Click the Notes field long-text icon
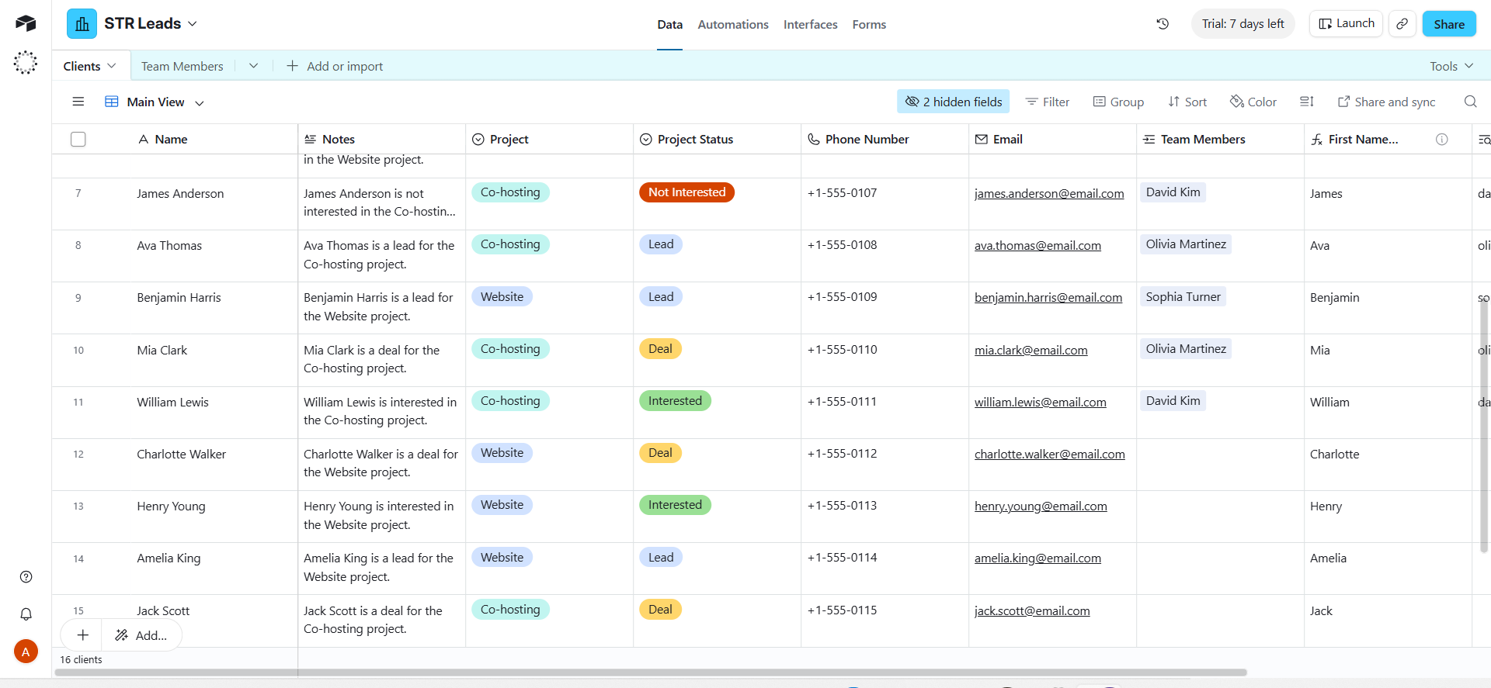 click(311, 140)
